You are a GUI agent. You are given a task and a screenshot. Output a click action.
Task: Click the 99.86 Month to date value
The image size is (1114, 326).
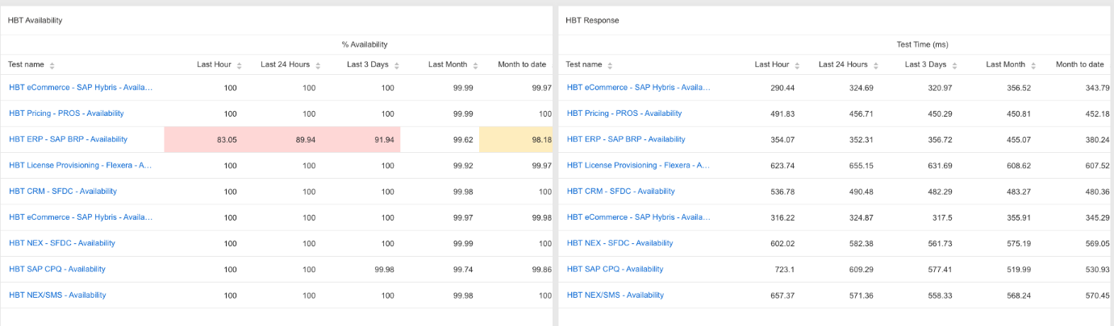click(541, 270)
